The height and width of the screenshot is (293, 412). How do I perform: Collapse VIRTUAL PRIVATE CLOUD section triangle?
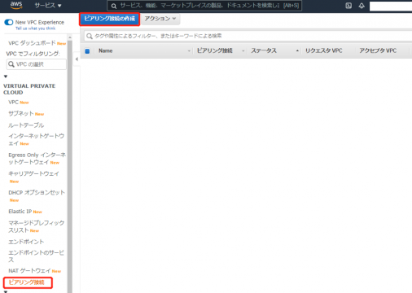point(6,77)
